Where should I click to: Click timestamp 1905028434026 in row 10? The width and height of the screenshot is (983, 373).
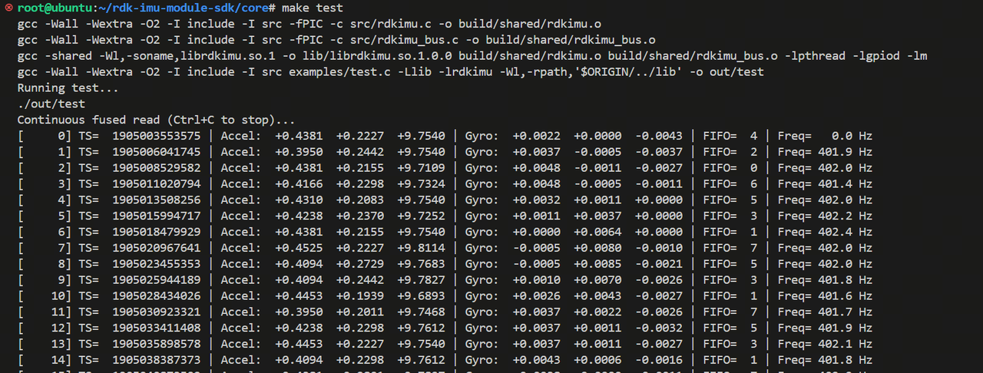(157, 295)
